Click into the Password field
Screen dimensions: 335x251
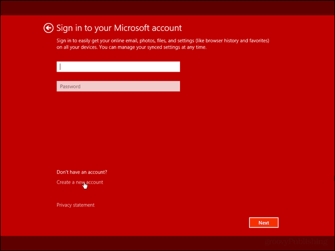pyautogui.click(x=118, y=86)
